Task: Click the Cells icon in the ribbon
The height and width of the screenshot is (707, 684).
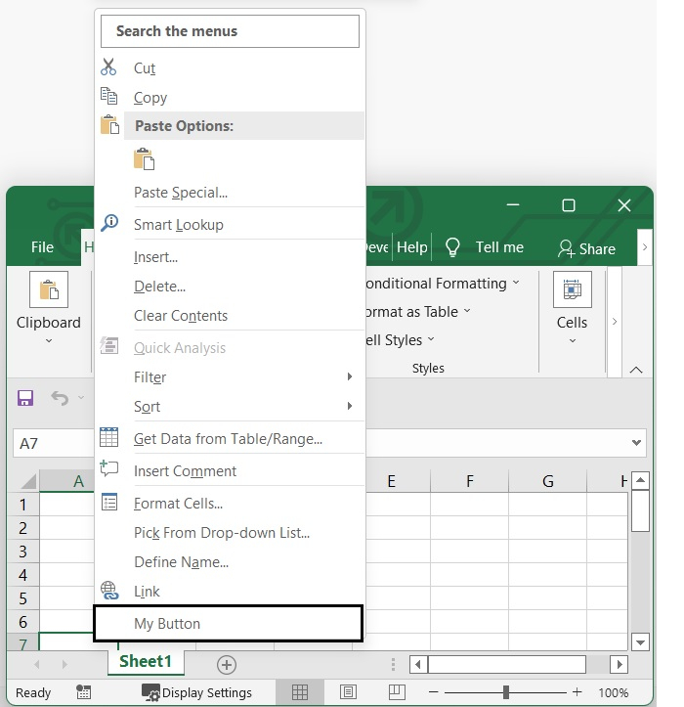Action: coord(573,289)
